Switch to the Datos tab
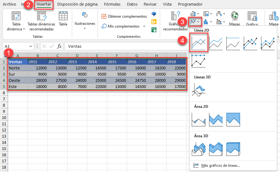The image size is (280, 172). tap(132, 4)
